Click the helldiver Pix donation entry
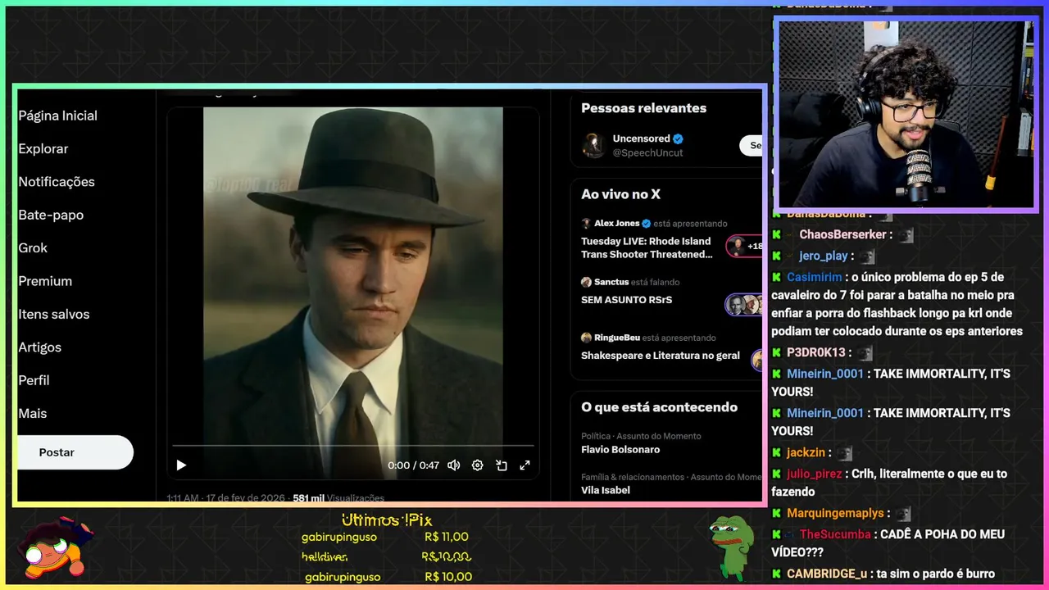The height and width of the screenshot is (590, 1049). point(387,557)
